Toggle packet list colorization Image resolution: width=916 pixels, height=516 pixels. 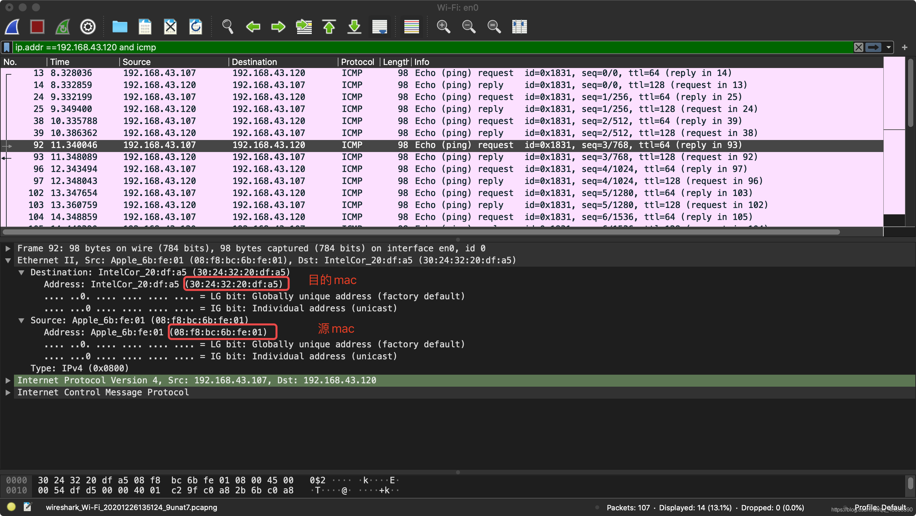click(x=412, y=27)
